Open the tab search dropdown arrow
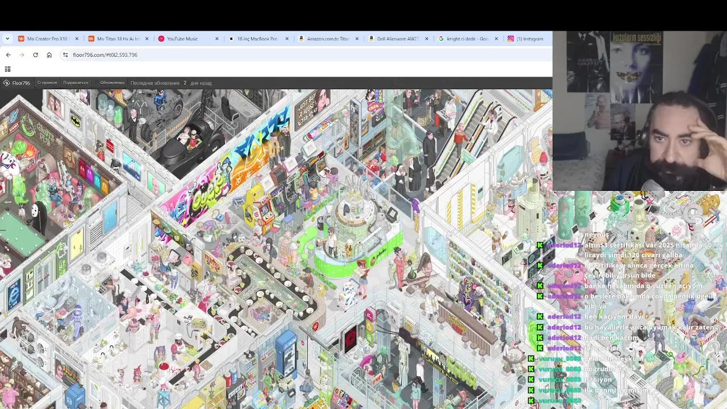The image size is (727, 409). click(7, 39)
